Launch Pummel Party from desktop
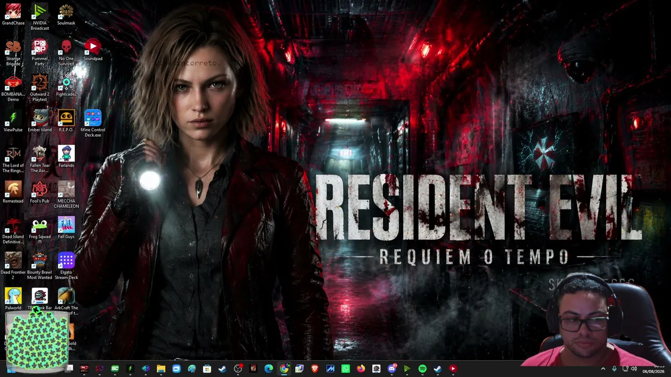Screen dimensions: 671x377 40,53
